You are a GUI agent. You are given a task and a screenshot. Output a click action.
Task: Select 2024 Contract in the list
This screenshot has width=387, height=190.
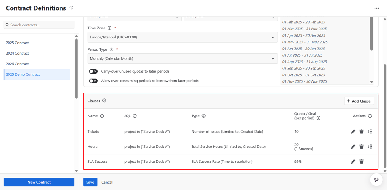click(x=17, y=53)
